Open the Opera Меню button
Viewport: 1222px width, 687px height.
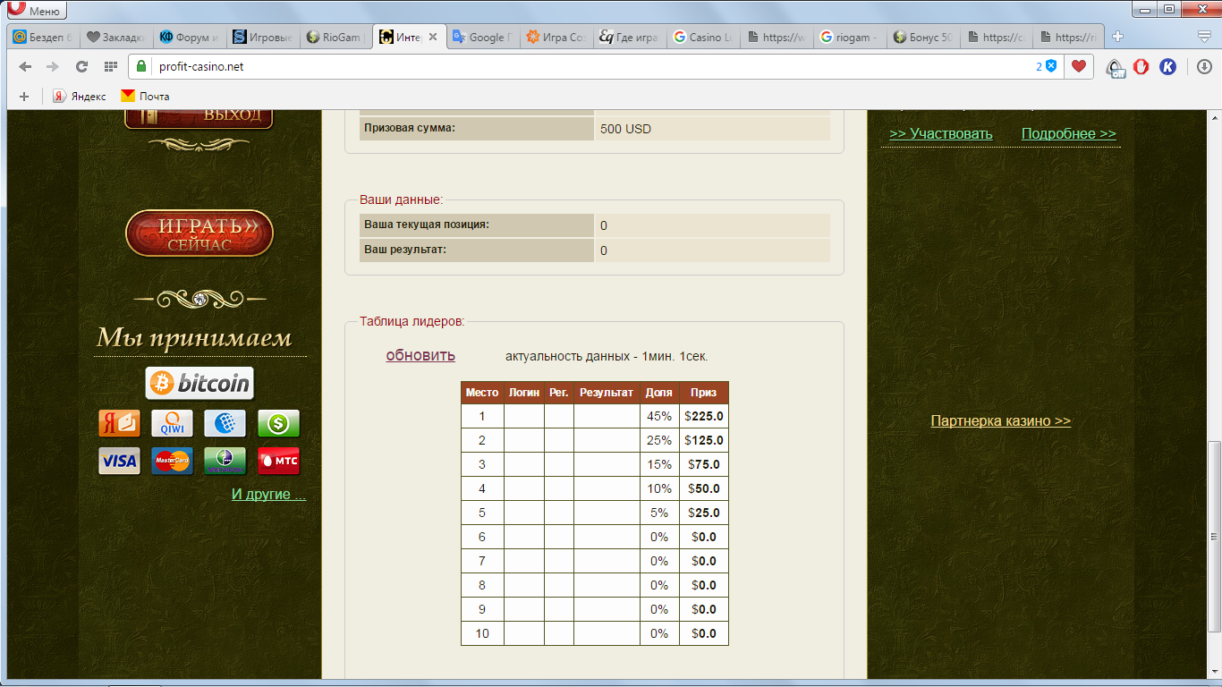pyautogui.click(x=36, y=11)
